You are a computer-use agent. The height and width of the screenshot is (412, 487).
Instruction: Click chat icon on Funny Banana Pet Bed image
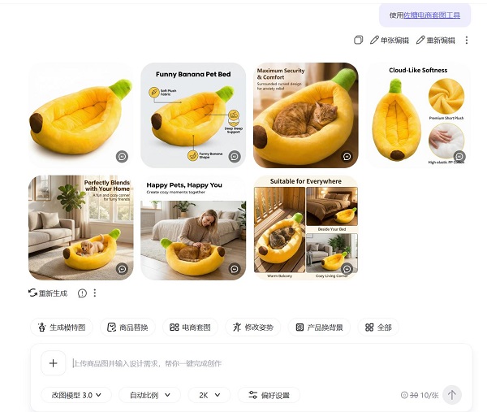point(235,156)
